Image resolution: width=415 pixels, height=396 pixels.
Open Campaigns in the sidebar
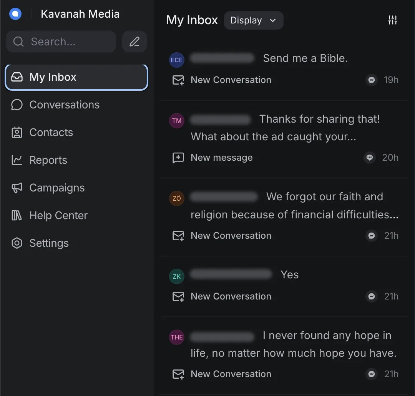tap(76, 188)
